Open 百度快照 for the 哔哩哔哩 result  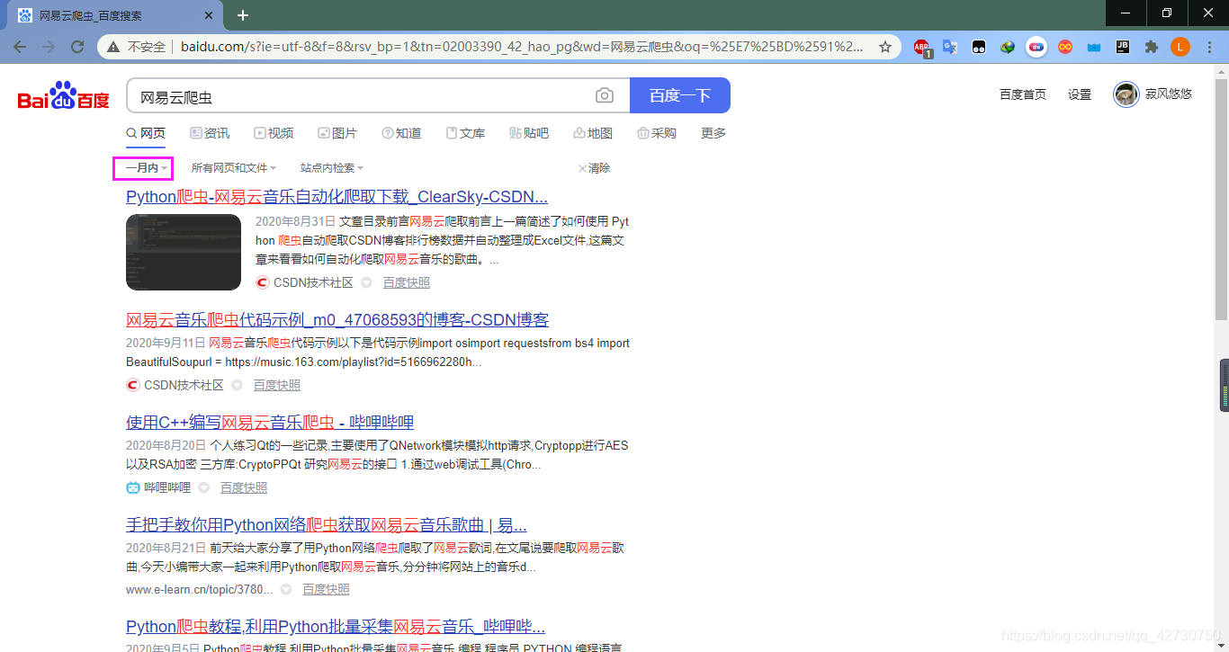[x=244, y=487]
